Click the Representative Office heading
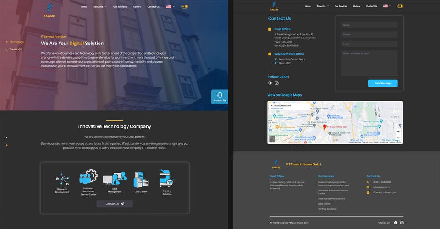This screenshot has height=229, width=440. 289,54
